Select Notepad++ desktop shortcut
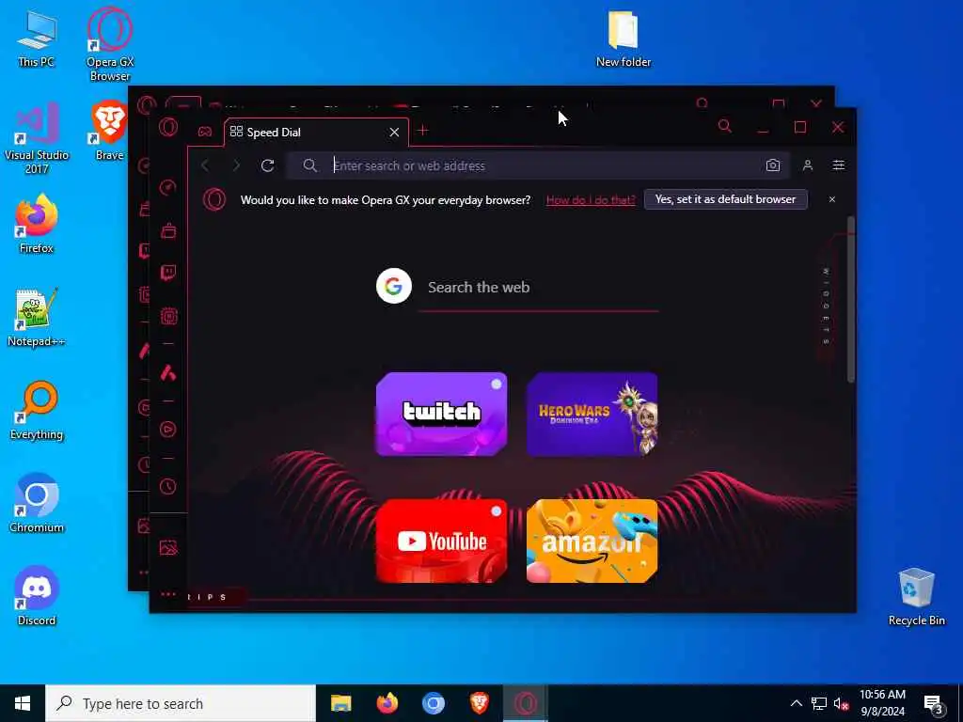Image resolution: width=963 pixels, height=722 pixels. (37, 318)
